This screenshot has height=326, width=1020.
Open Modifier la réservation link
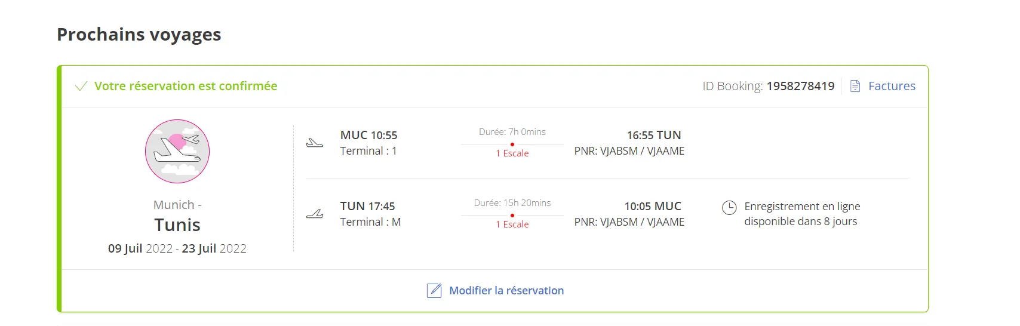coord(506,291)
